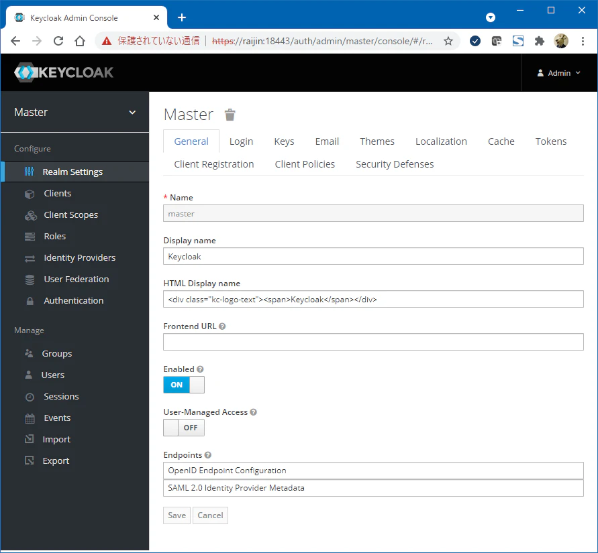Click the Enabled help question icon
This screenshot has width=598, height=553.
coord(200,369)
